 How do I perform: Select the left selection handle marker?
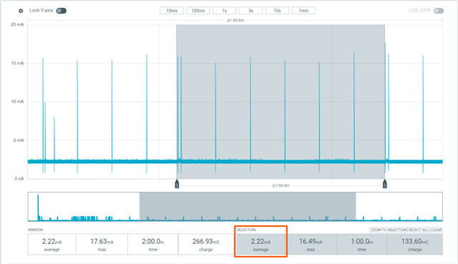(177, 185)
